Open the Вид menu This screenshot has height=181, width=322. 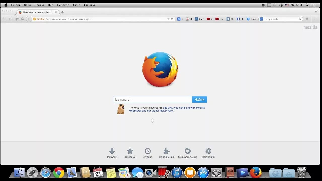[51, 5]
